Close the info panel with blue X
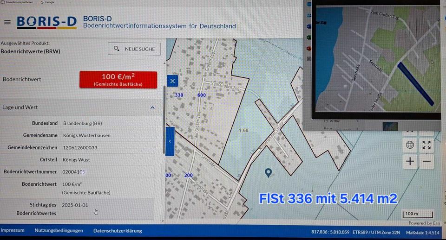Screen dimensions: 446x240 172,81
